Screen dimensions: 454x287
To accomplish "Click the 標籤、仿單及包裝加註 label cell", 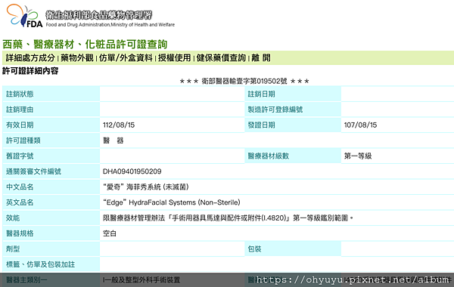I will pyautogui.click(x=51, y=264).
